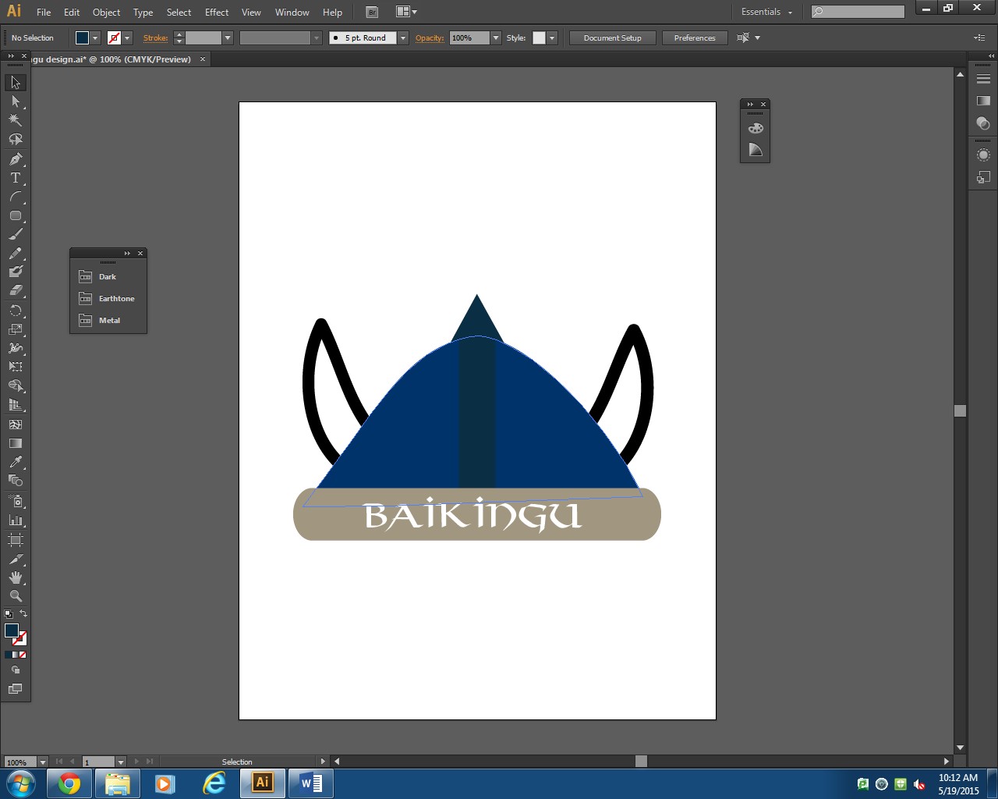Activate the Eyedropper tool
Image resolution: width=998 pixels, height=799 pixels.
pos(15,462)
